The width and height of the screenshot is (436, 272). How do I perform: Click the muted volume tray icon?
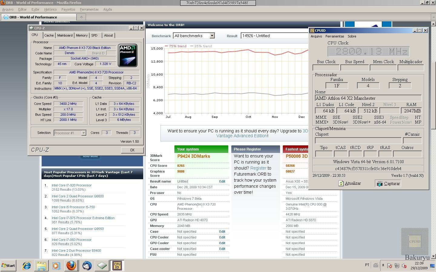point(404,266)
